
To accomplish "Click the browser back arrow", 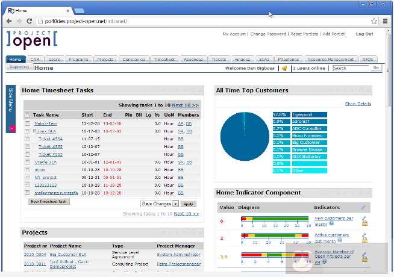I will tap(10, 21).
